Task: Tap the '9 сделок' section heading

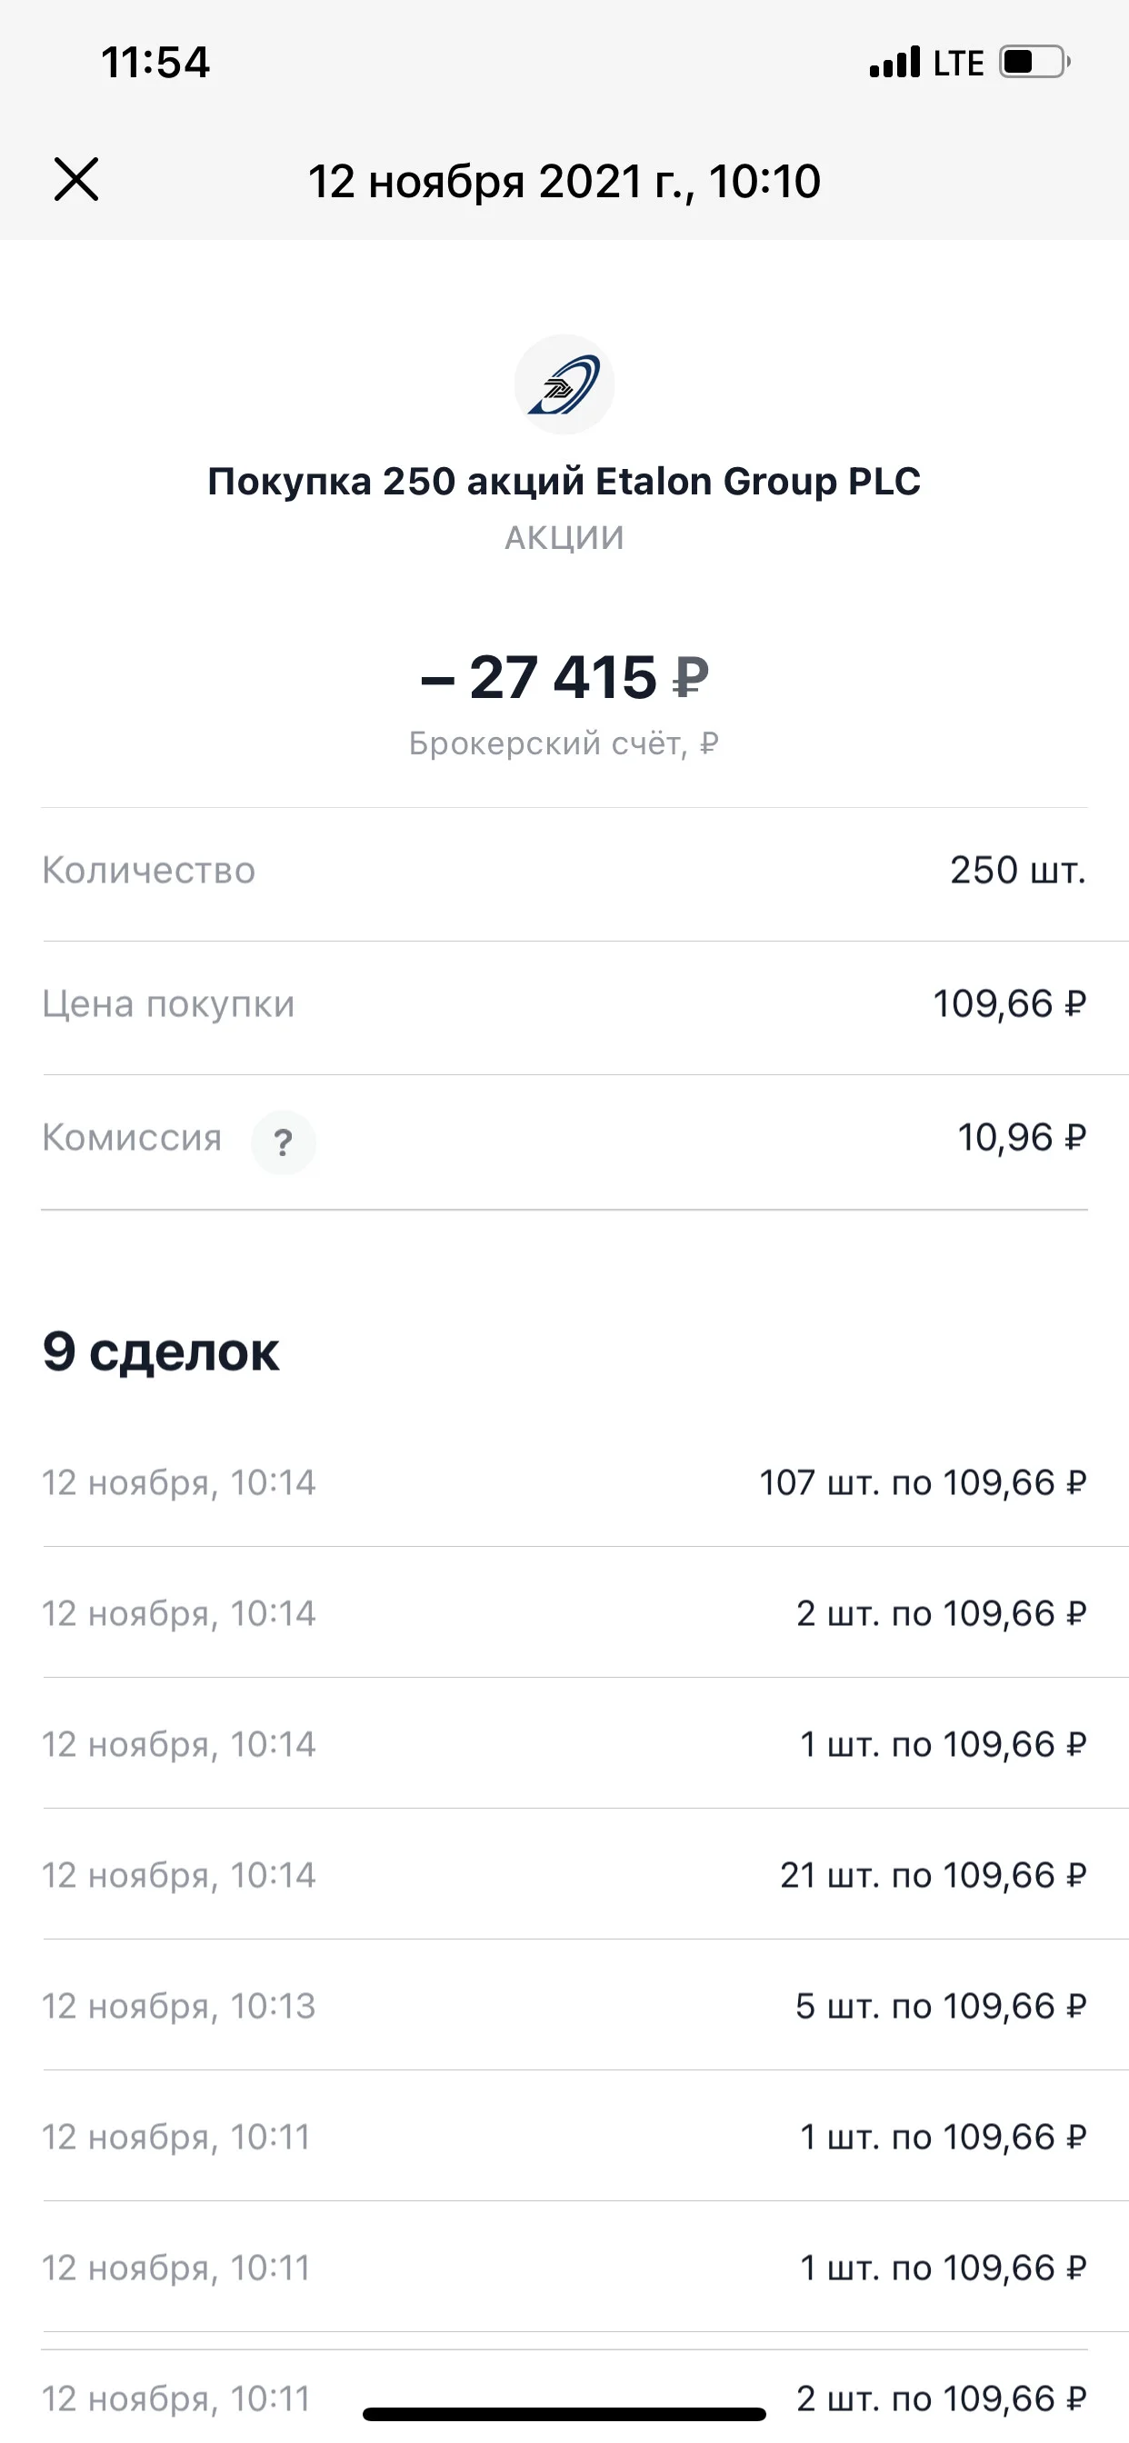Action: (x=160, y=1351)
